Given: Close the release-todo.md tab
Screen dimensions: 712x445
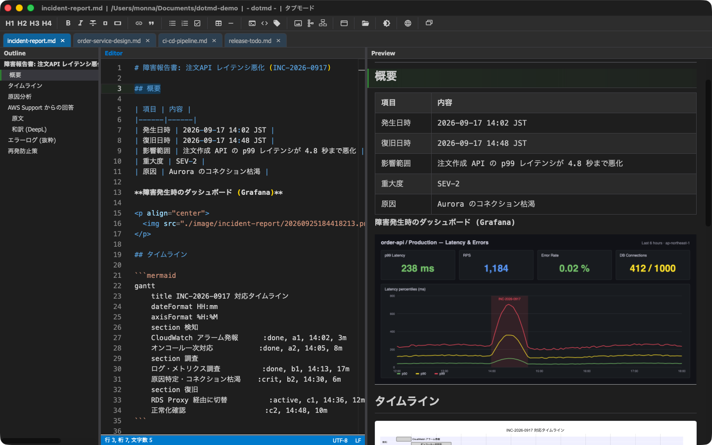Looking at the screenshot, I should tap(278, 41).
